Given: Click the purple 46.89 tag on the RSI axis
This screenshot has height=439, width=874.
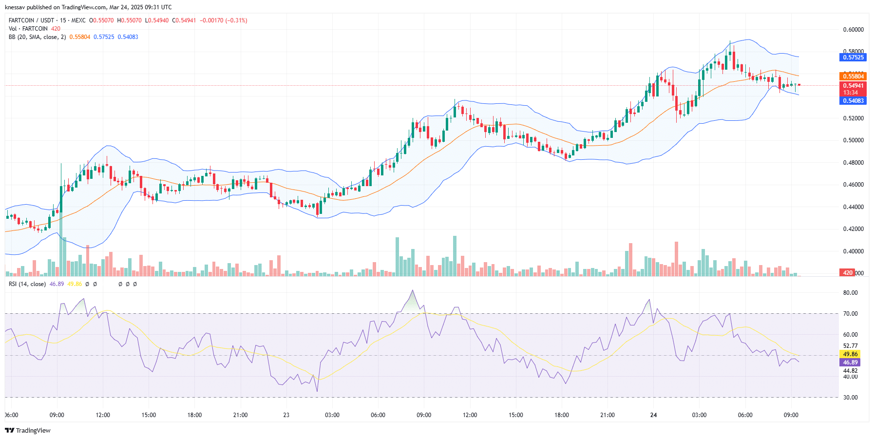Looking at the screenshot, I should [x=850, y=363].
